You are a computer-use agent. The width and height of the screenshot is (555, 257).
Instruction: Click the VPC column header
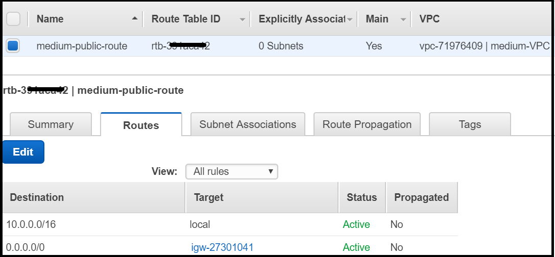pos(429,19)
